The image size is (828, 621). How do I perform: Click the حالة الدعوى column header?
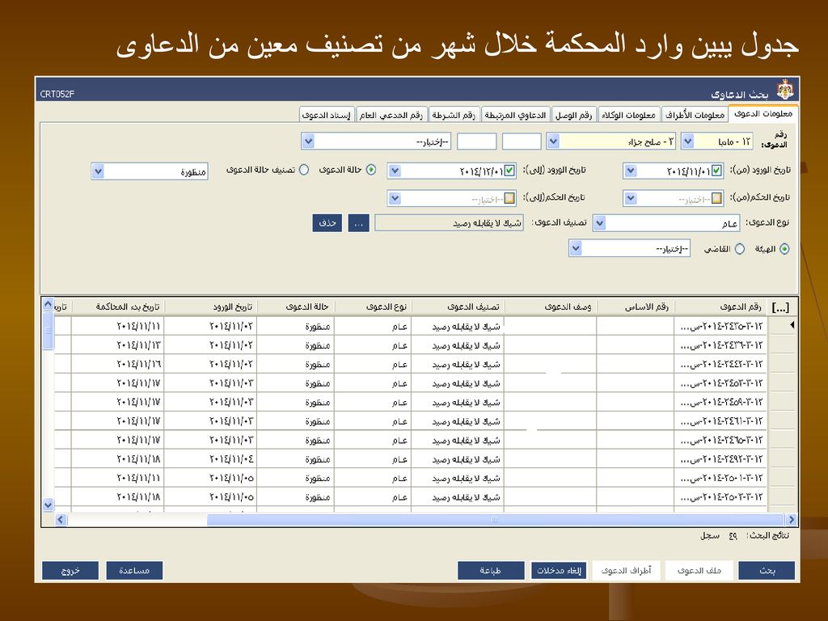296,306
